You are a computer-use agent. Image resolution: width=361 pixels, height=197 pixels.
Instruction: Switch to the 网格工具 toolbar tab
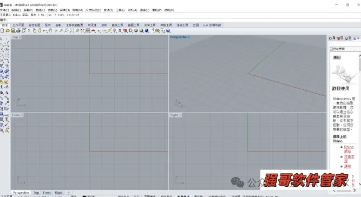click(x=166, y=25)
